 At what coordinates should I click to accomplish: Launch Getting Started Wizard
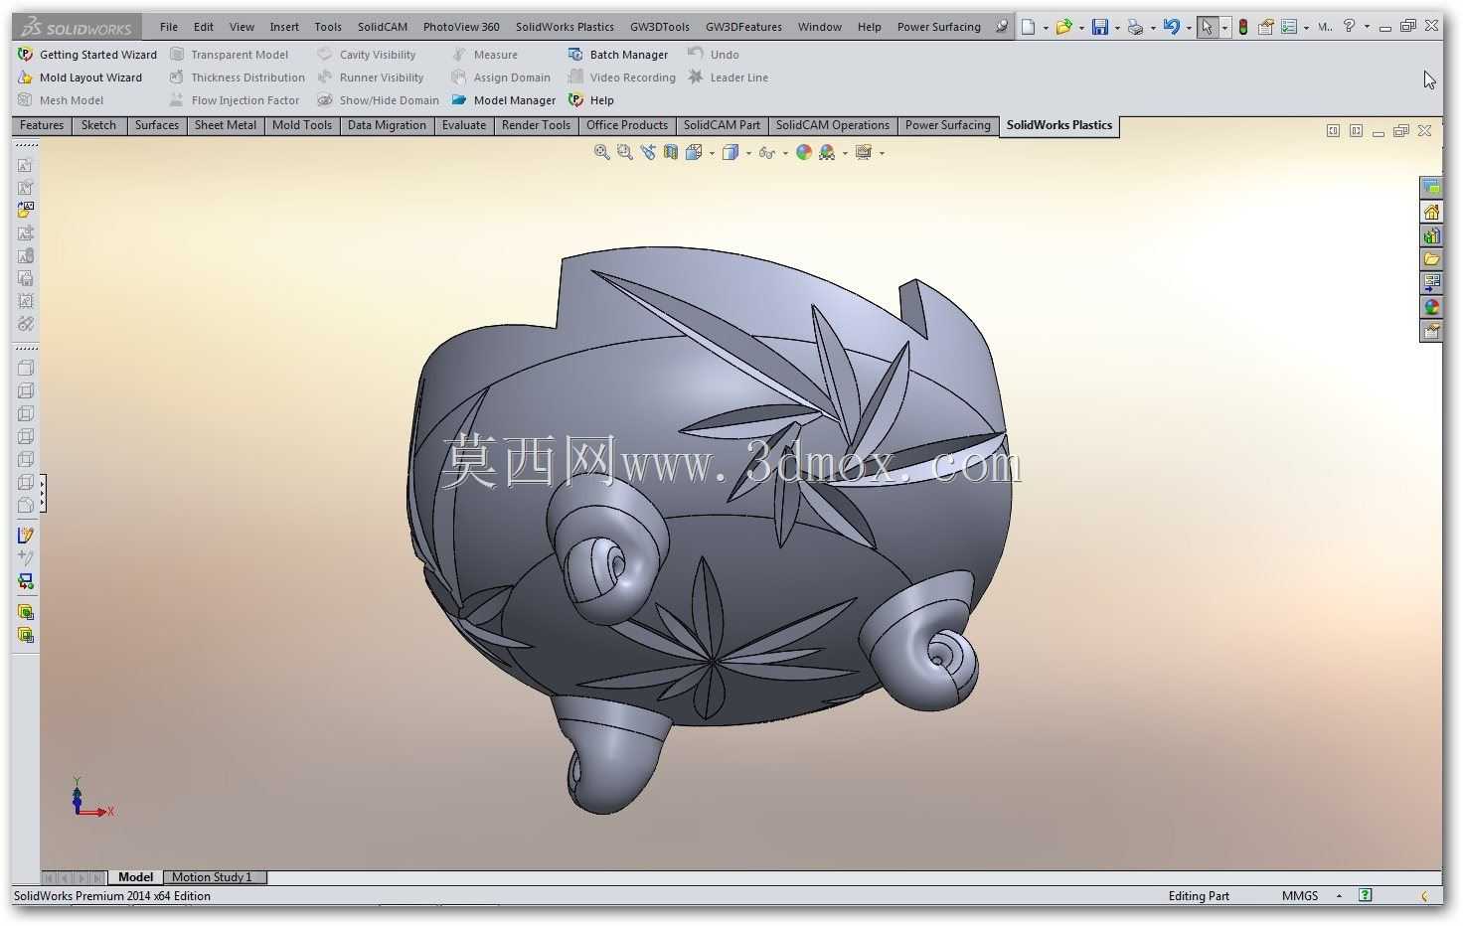coord(87,55)
